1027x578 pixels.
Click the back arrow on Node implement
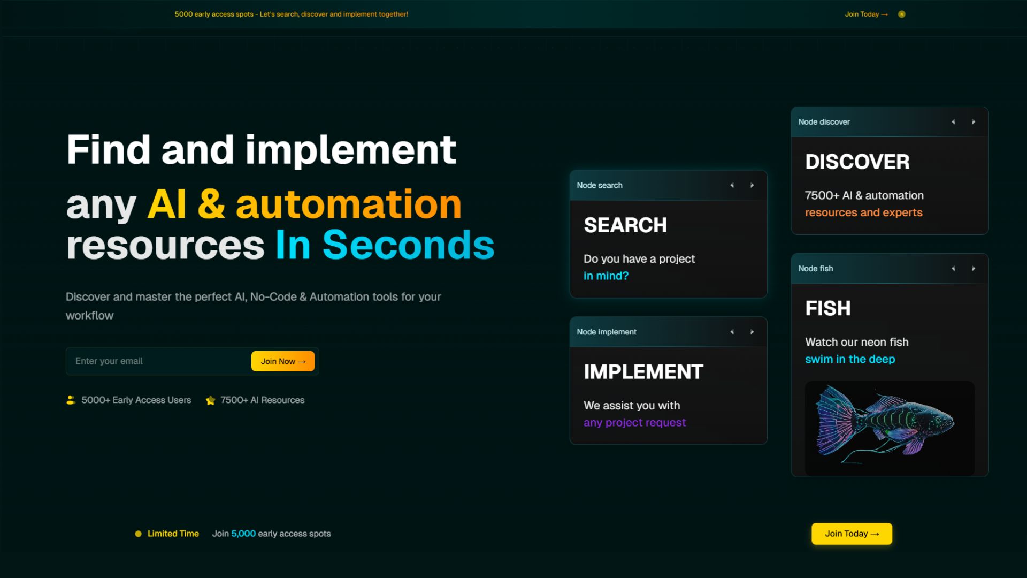pos(732,332)
